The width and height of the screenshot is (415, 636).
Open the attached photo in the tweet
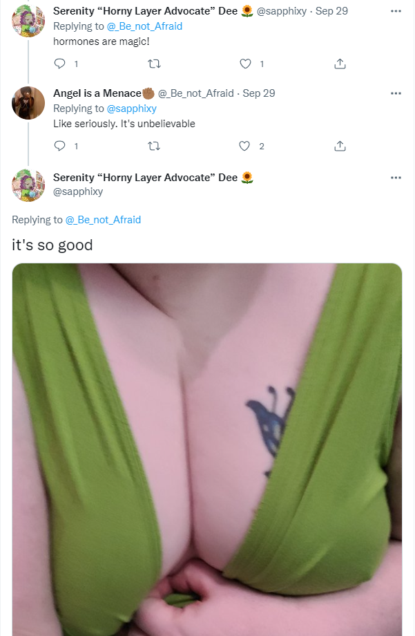point(207,449)
